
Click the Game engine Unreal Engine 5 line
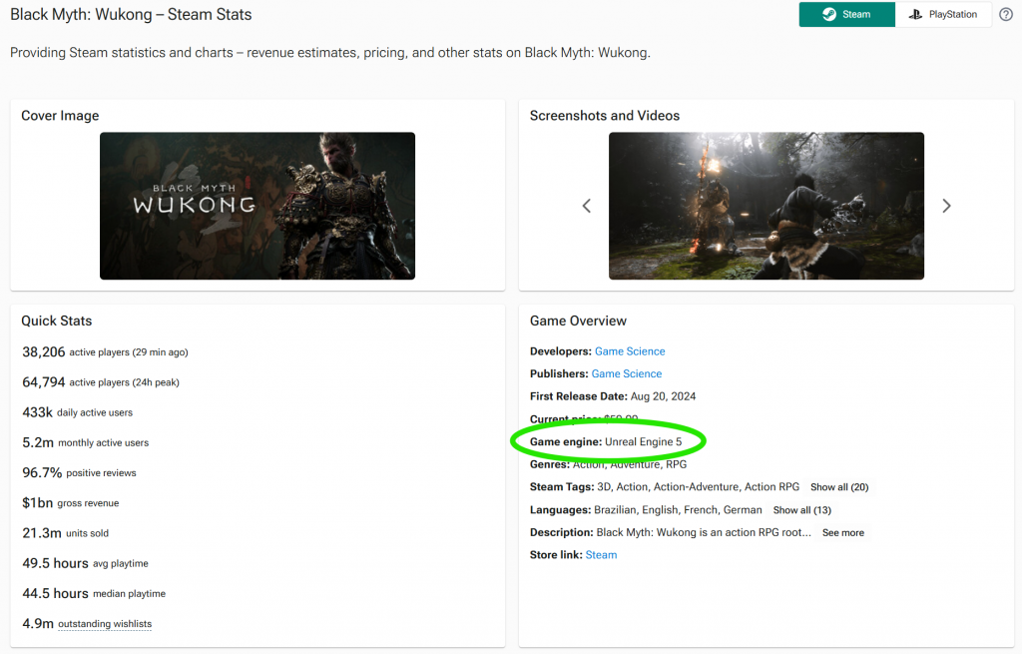click(x=606, y=442)
